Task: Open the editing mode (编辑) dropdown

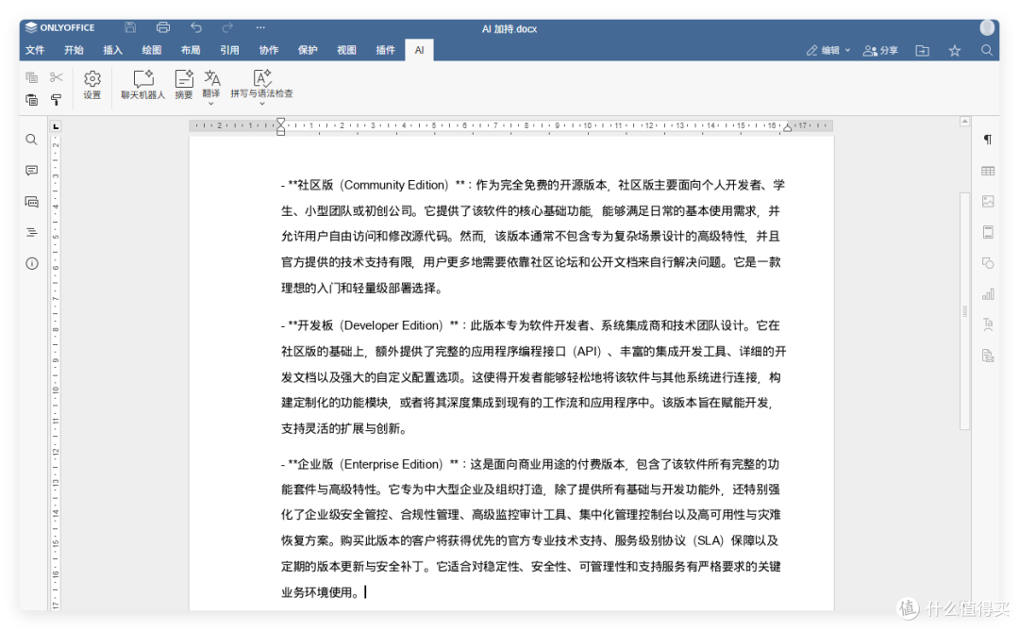Action: click(828, 50)
